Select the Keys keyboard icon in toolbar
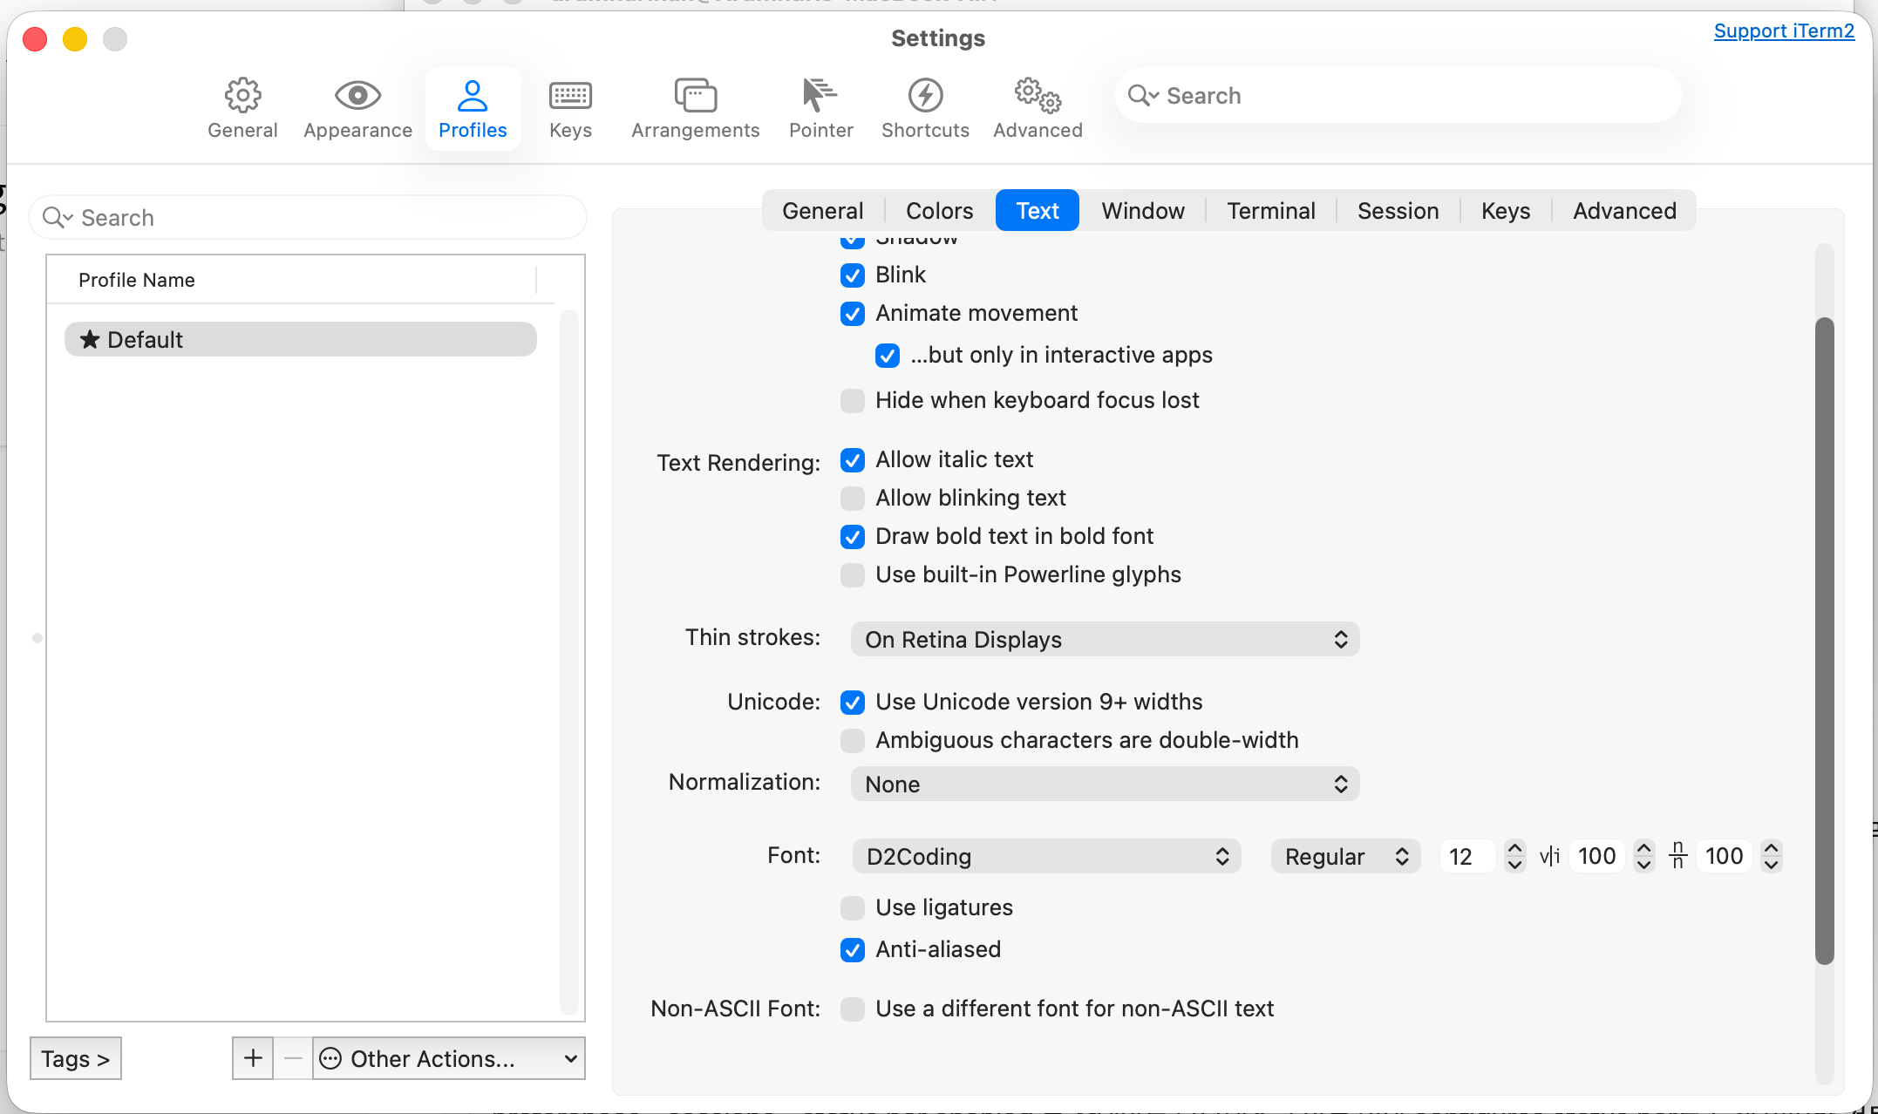 coord(570,96)
